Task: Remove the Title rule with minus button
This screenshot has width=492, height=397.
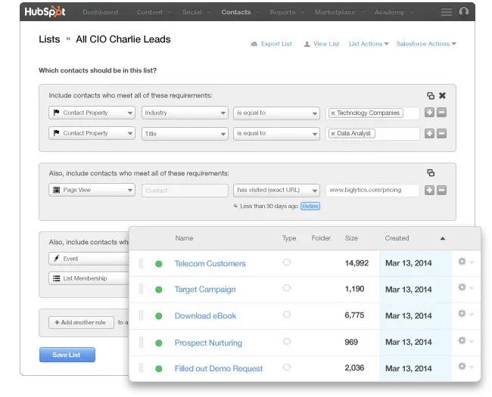Action: pyautogui.click(x=442, y=133)
